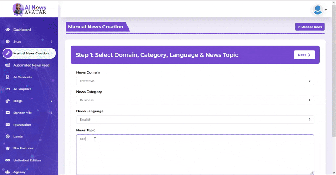Click the Manage News button

310,27
